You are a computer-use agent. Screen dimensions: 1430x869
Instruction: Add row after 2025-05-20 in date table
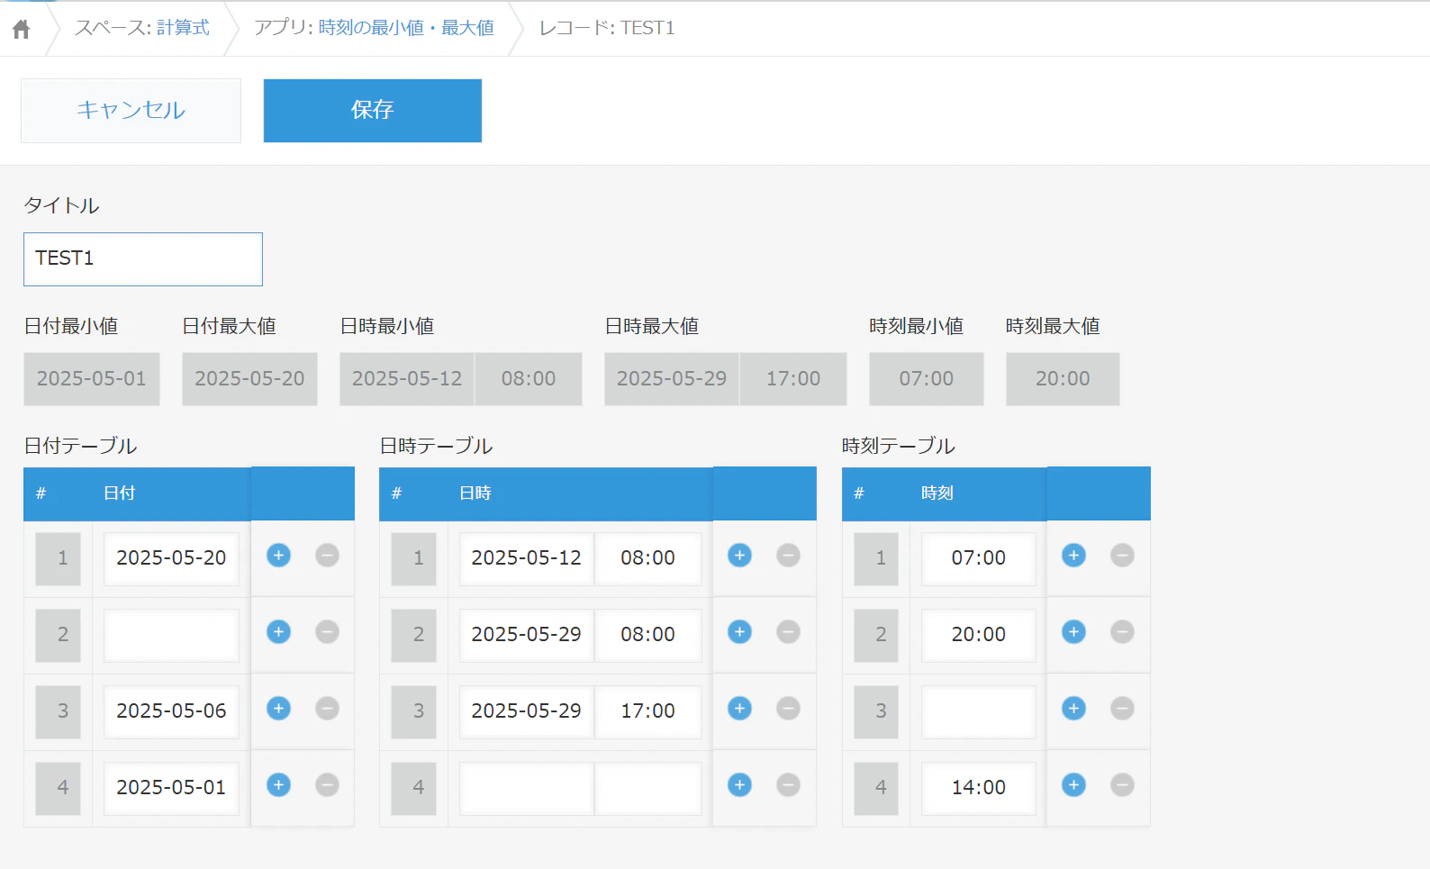click(279, 556)
